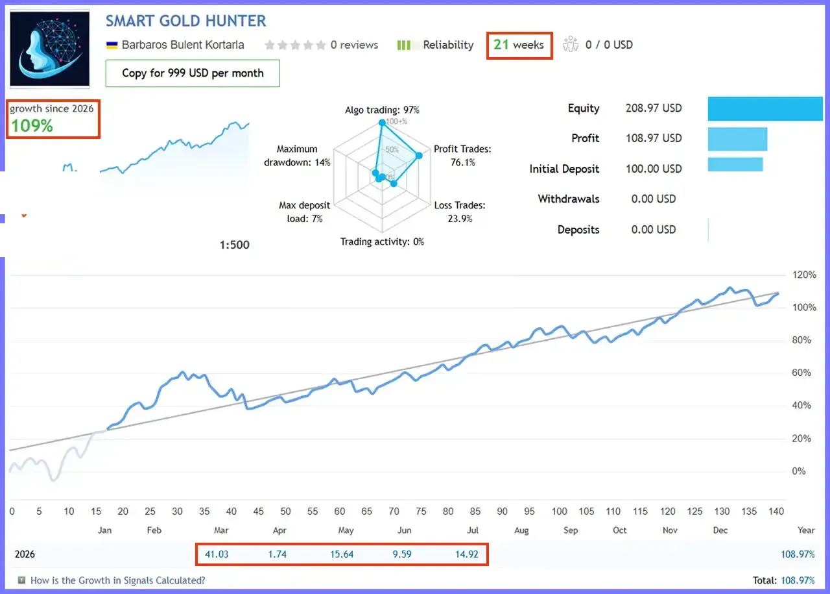Click the June growth value 9.59
830x594 pixels.
point(401,554)
